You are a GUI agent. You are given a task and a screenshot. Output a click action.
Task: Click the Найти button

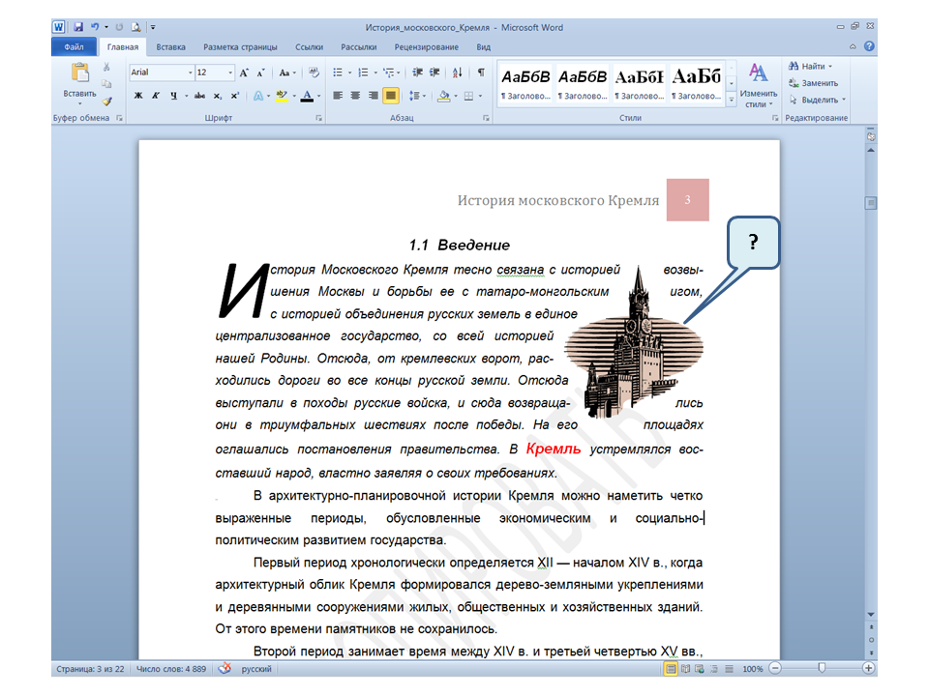tap(811, 67)
